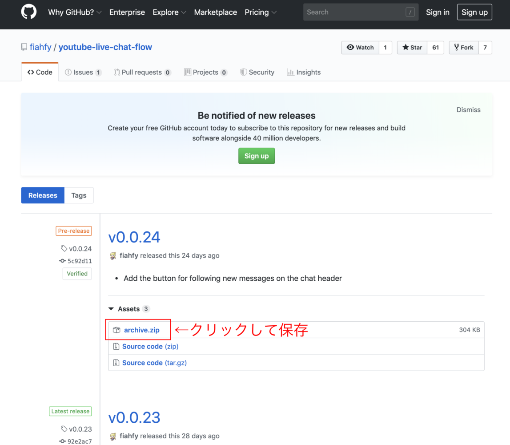Click fiahfy author name on v0.0.24 release
The height and width of the screenshot is (445, 510).
click(x=129, y=255)
